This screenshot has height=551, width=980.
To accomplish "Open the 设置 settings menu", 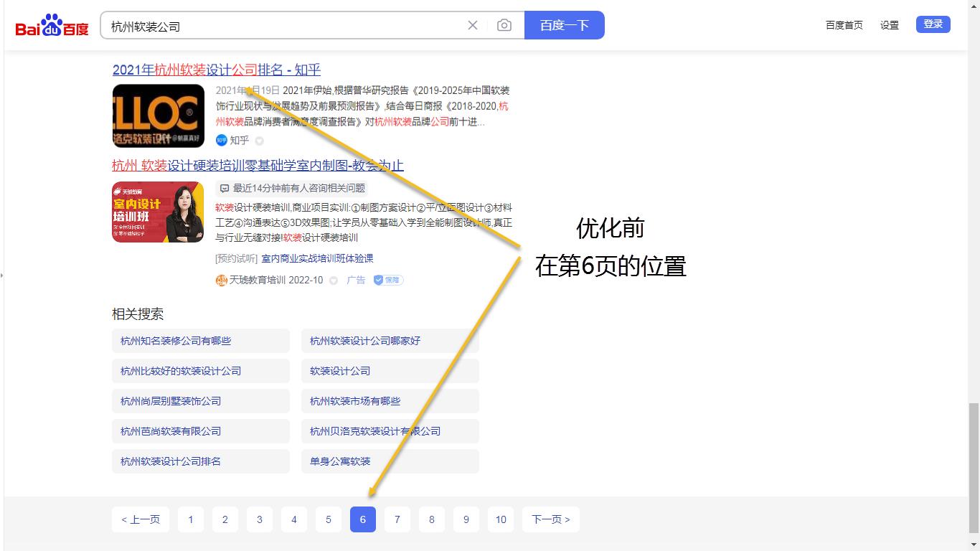I will (889, 24).
